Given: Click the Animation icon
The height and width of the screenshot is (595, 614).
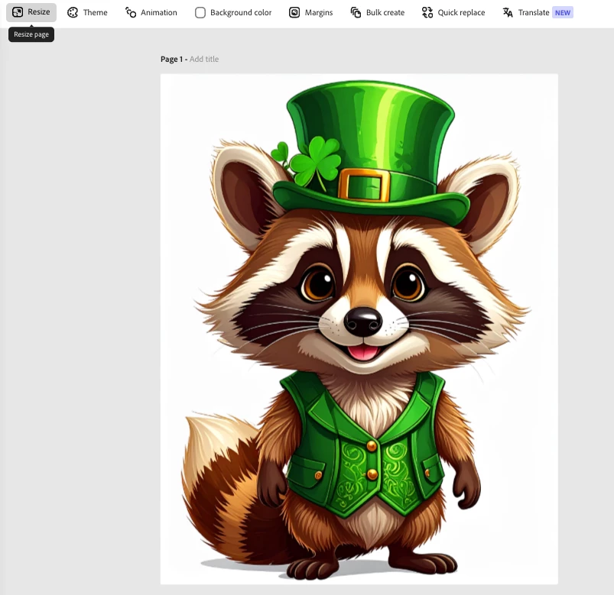Looking at the screenshot, I should 131,12.
